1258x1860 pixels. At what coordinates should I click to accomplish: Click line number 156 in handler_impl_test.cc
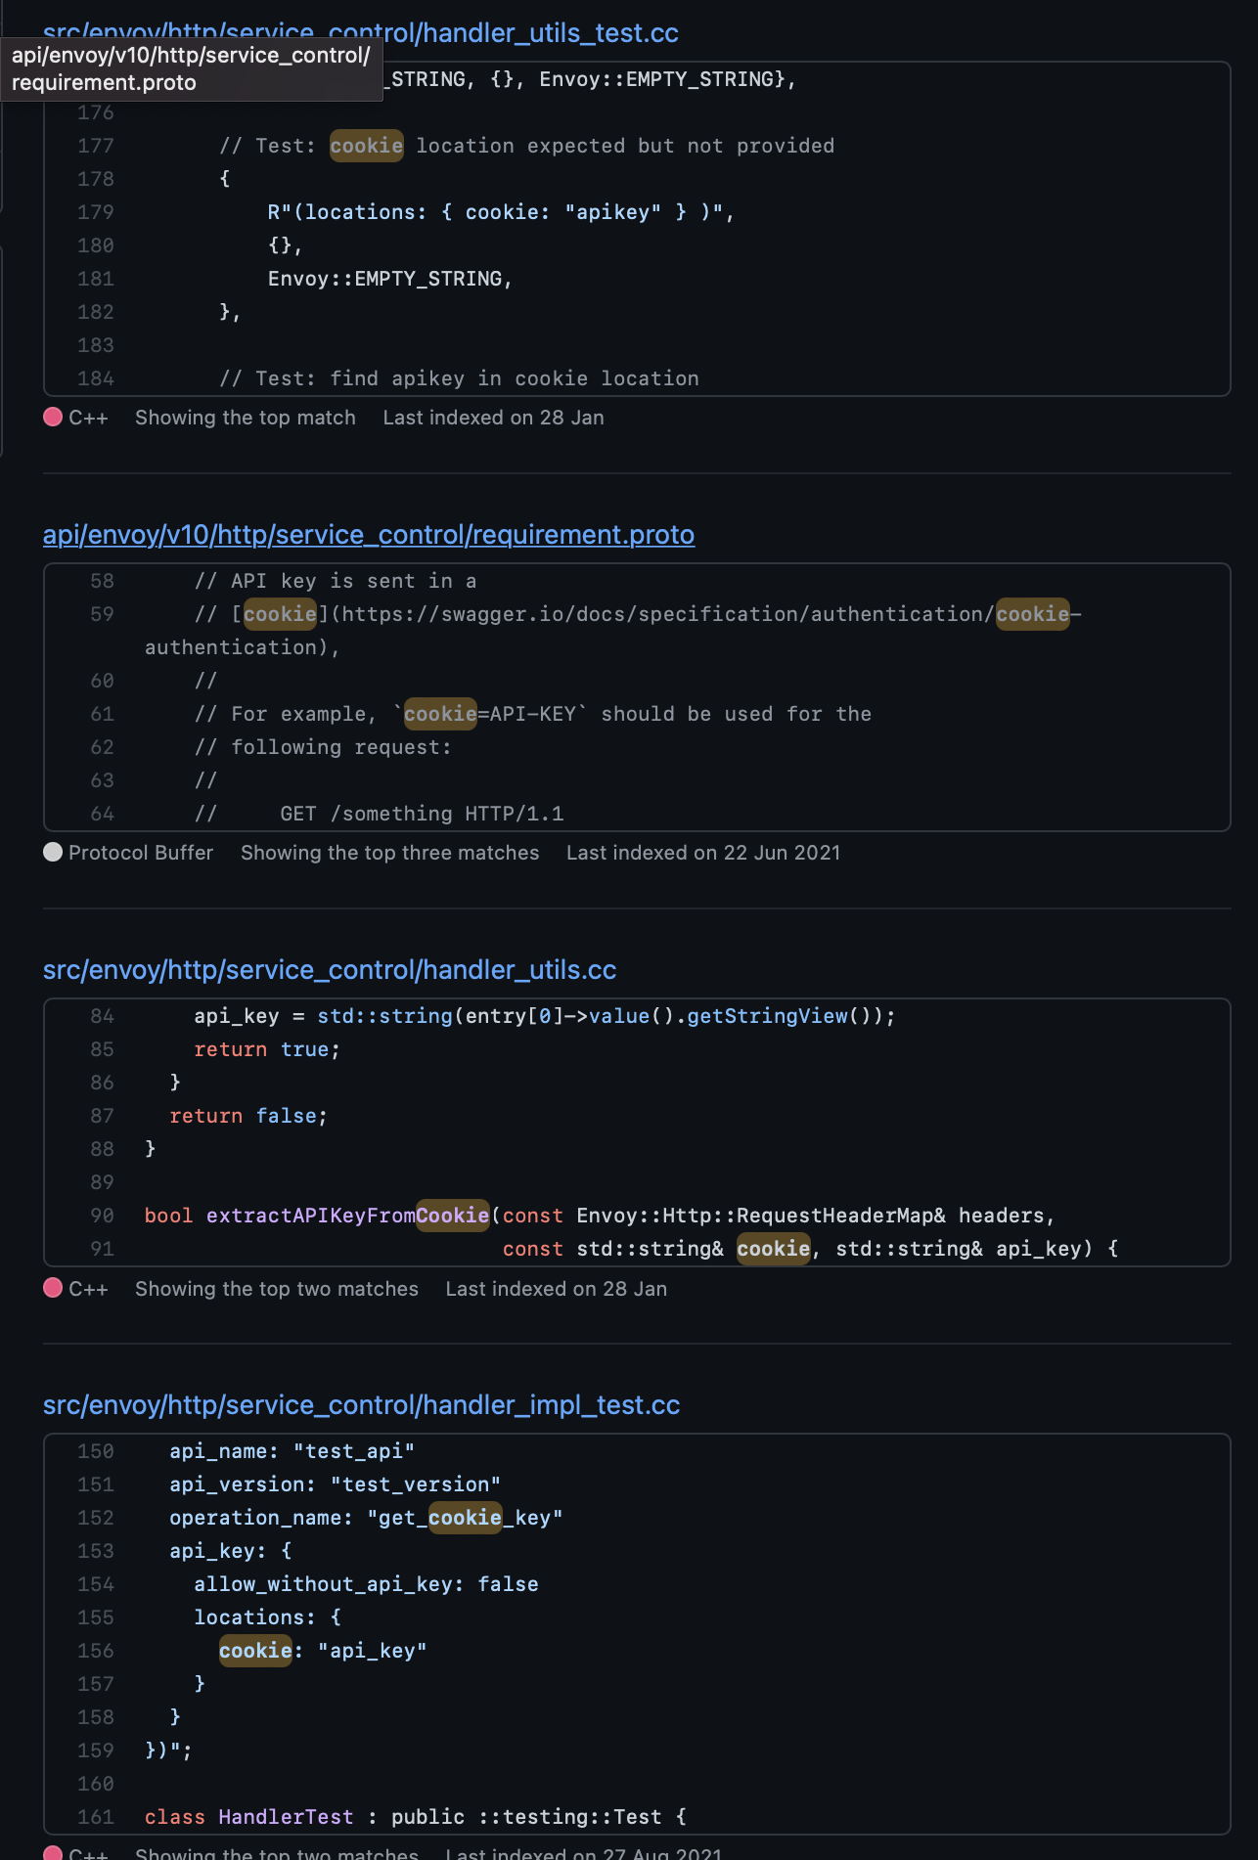click(96, 1651)
